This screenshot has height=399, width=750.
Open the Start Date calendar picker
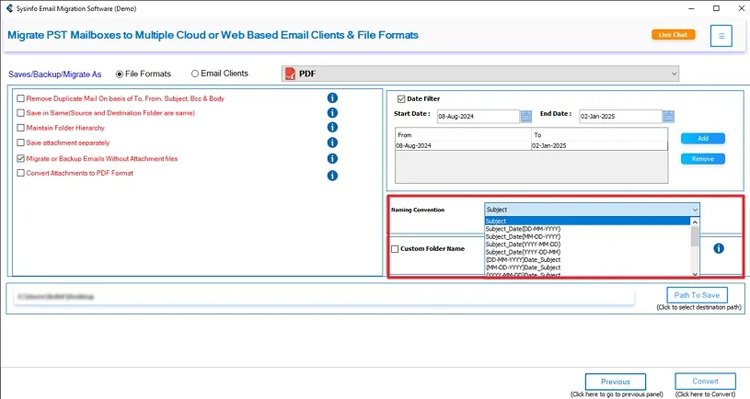click(x=526, y=117)
